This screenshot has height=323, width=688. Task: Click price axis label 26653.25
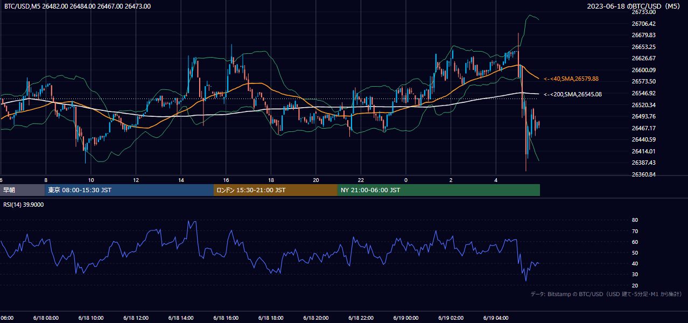point(643,47)
